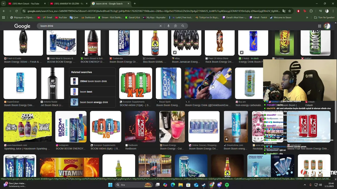Select related search boom best
The height and width of the screenshot is (189, 337).
pyautogui.click(x=92, y=92)
